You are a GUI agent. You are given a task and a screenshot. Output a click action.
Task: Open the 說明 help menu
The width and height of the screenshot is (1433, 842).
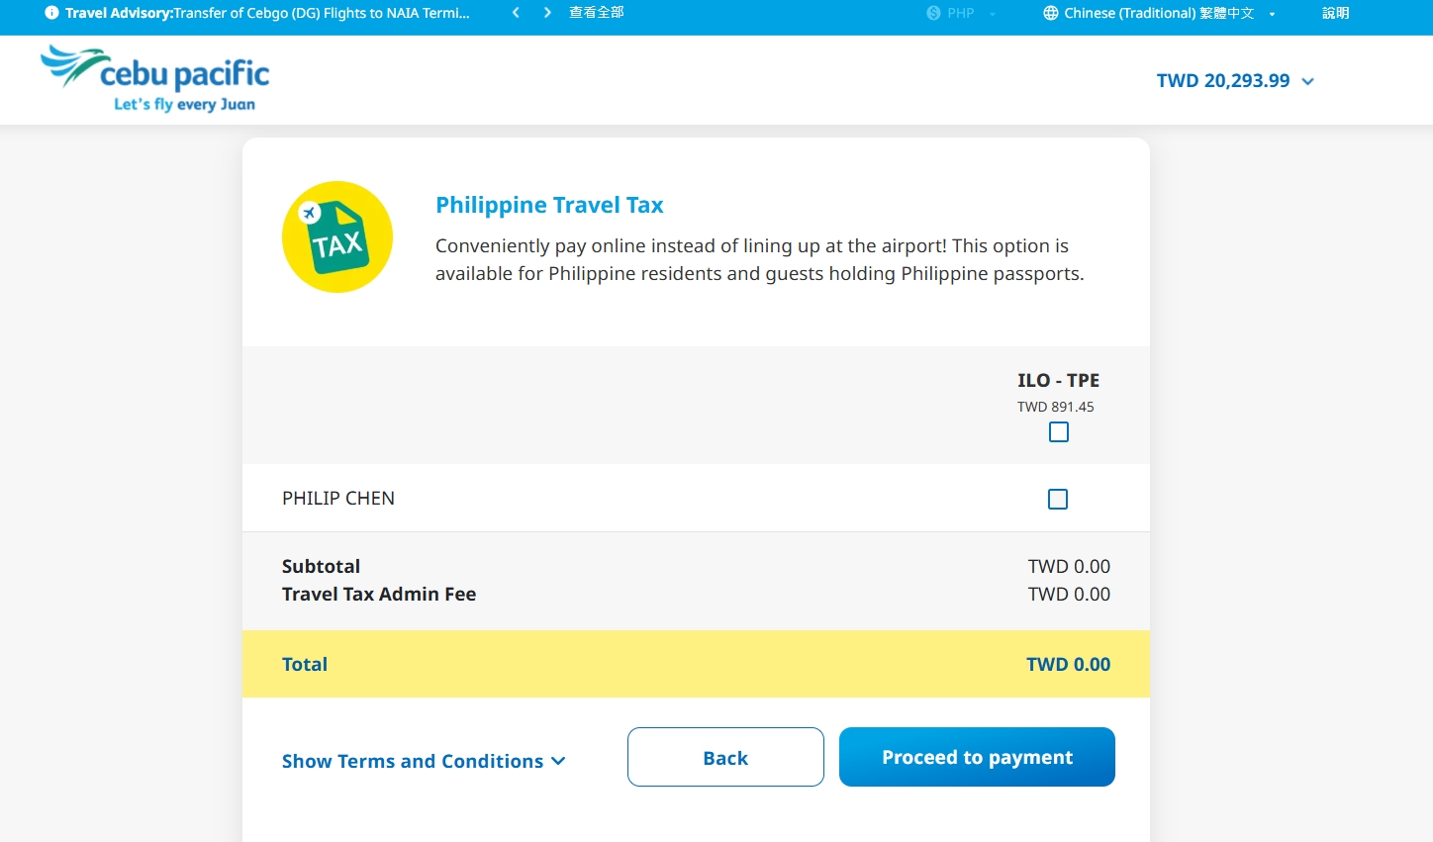pos(1335,13)
